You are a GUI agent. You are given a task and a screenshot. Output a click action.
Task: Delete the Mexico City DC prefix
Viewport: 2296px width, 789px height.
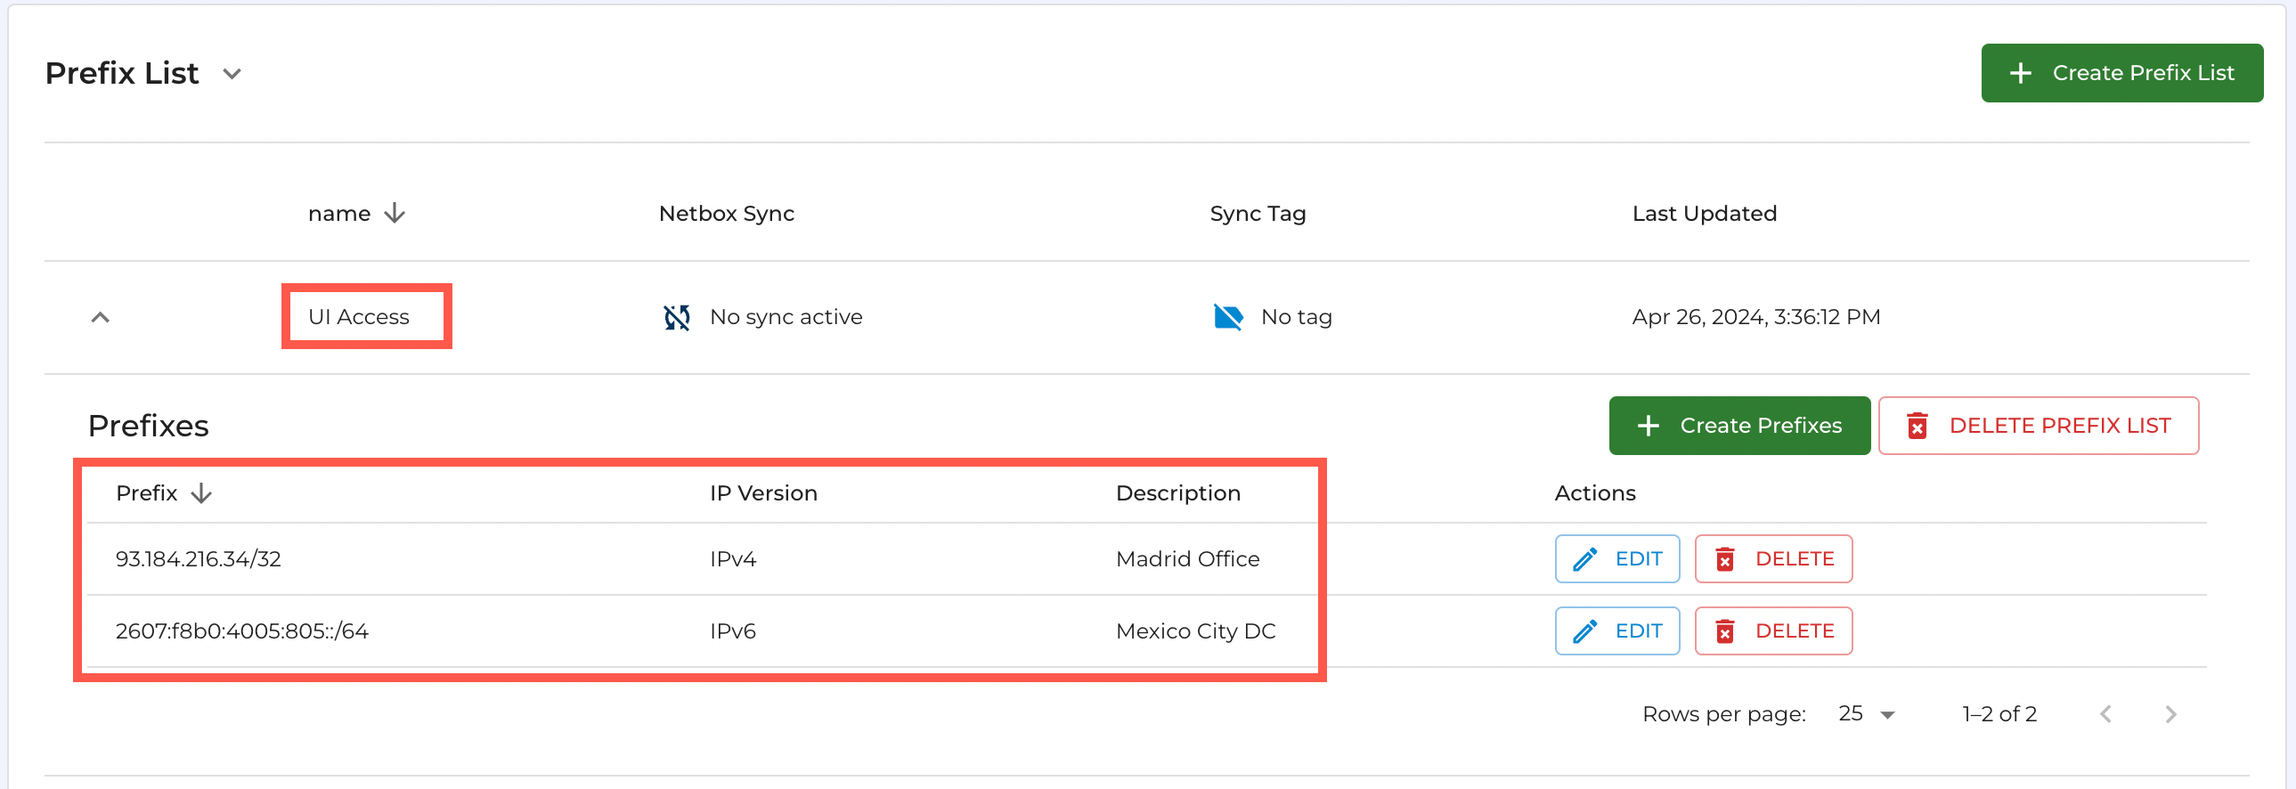[1773, 632]
